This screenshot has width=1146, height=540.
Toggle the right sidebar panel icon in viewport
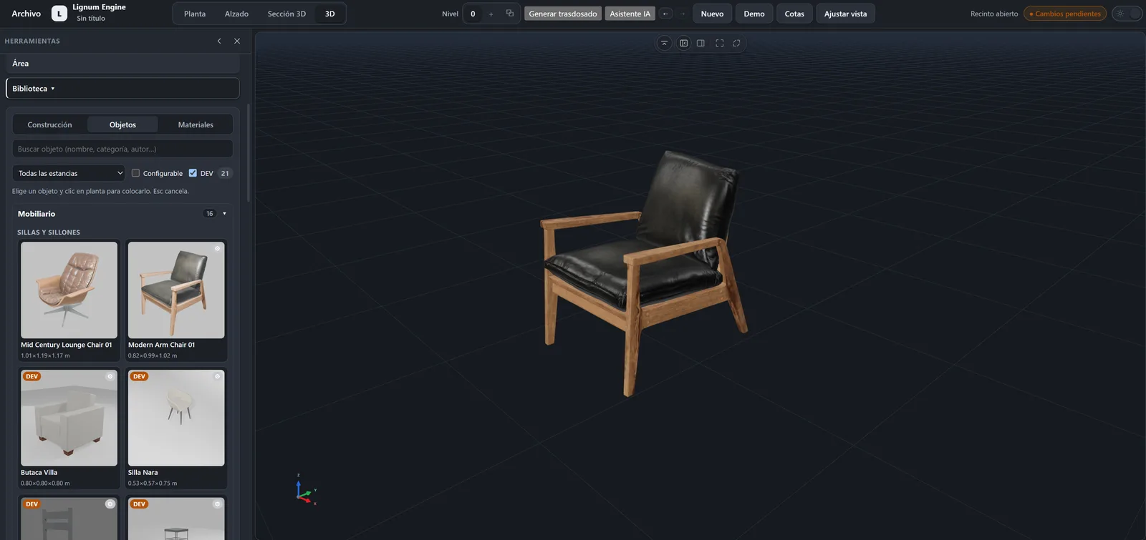(701, 44)
